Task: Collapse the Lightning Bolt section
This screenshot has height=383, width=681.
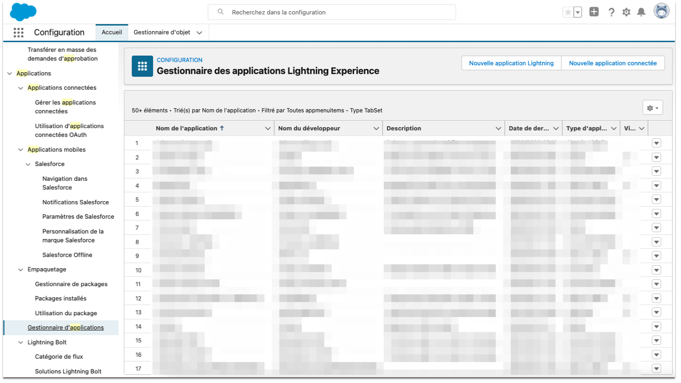Action: point(20,342)
